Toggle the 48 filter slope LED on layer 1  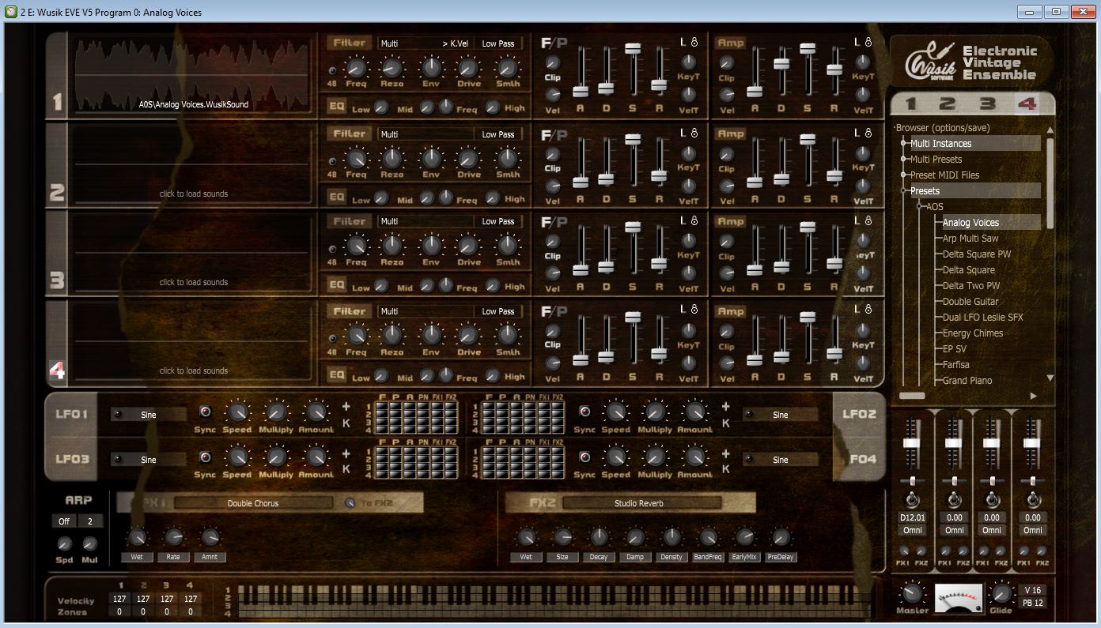tap(332, 70)
